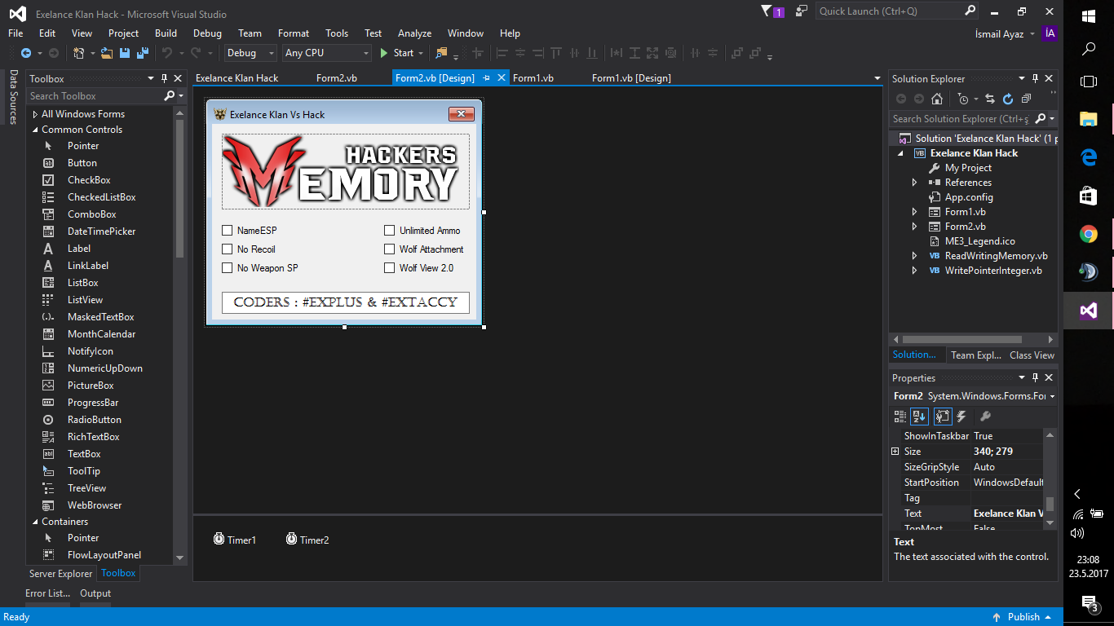1114x626 pixels.
Task: Open the Analyze menu
Action: click(x=414, y=33)
